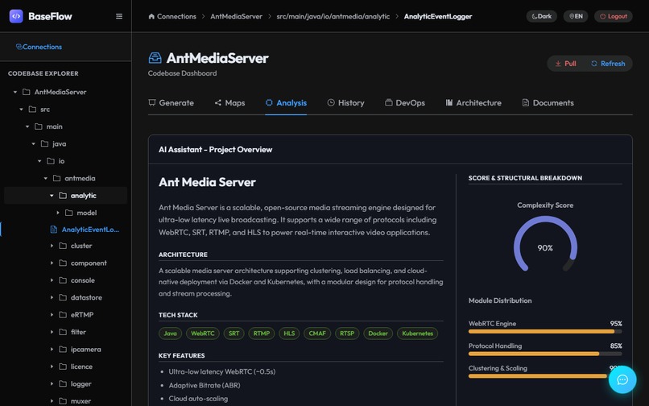Click the moon icon for Dark theme
Viewport: 649px width, 406px height.
point(535,17)
